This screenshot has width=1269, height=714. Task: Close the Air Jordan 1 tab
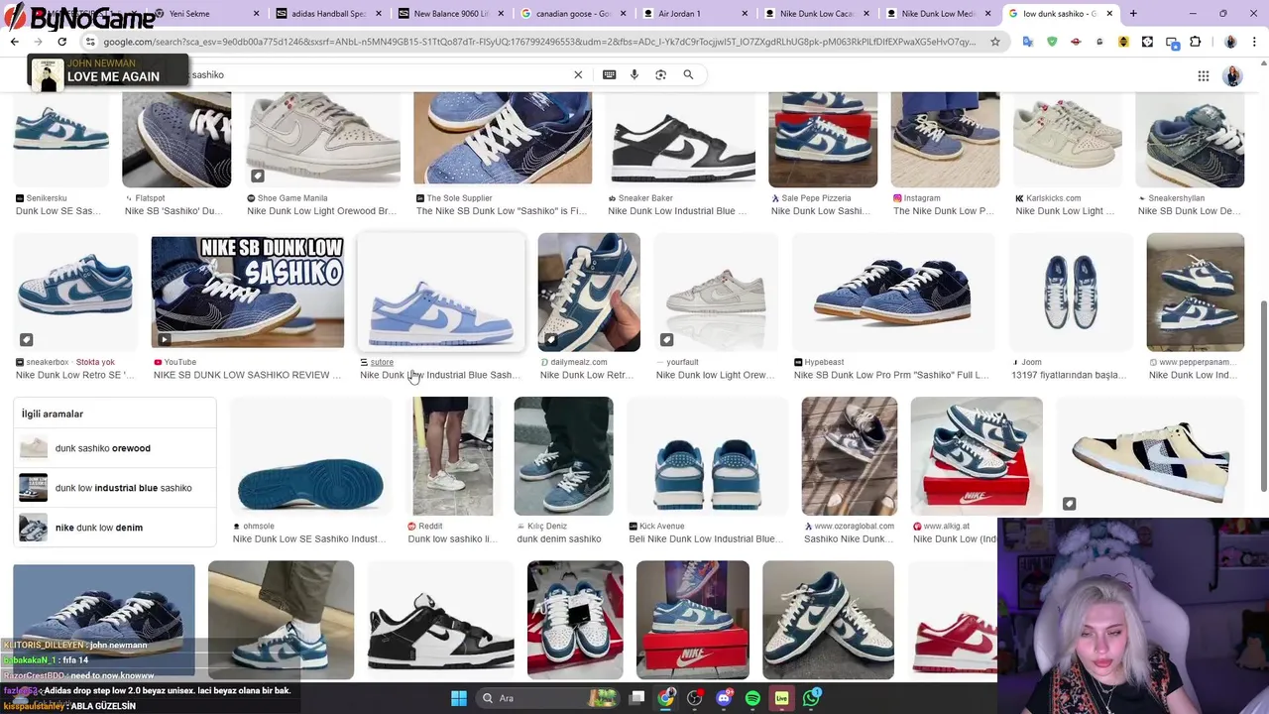(746, 14)
